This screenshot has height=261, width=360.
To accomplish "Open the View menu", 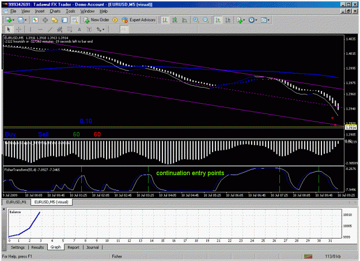I will 25,11.
